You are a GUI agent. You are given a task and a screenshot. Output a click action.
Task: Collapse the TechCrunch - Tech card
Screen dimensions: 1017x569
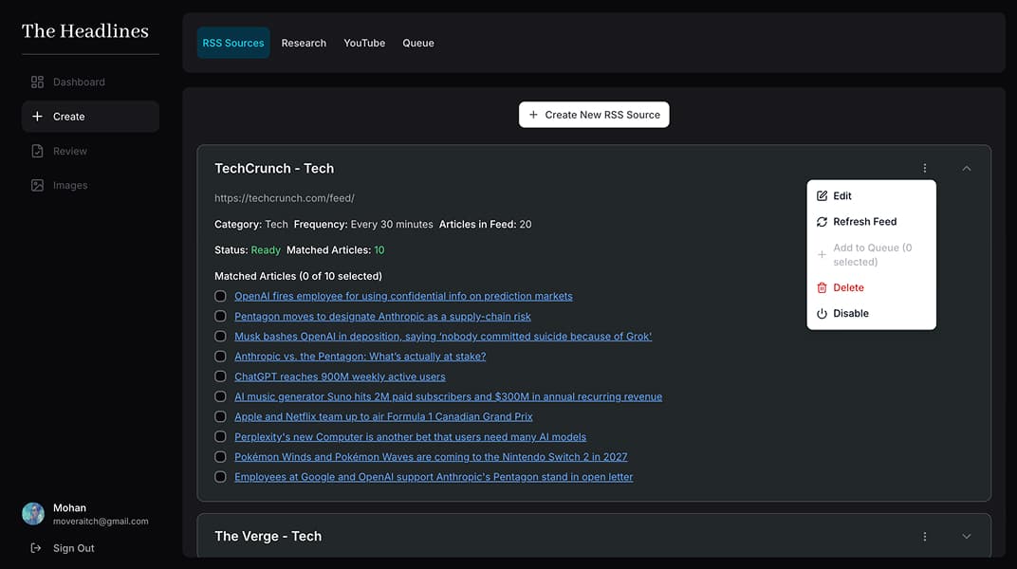(967, 168)
